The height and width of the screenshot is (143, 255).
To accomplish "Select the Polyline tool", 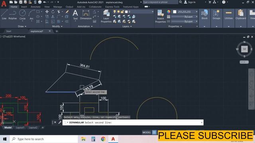I will point(12,15).
